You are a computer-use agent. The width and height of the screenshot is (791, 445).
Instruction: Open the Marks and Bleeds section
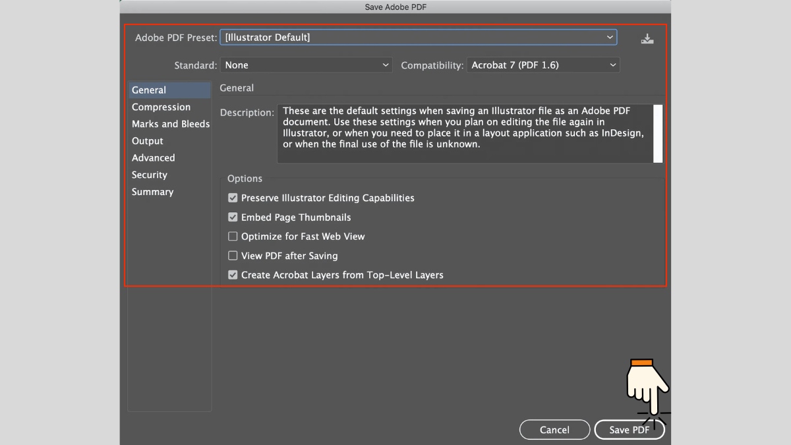click(x=169, y=124)
